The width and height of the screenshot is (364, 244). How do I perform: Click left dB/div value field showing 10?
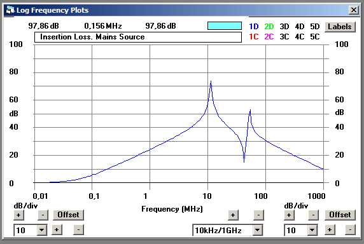click(x=25, y=230)
